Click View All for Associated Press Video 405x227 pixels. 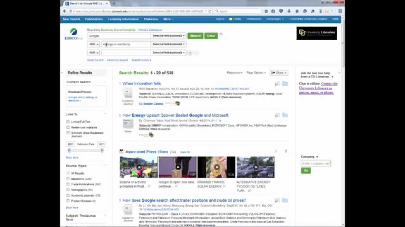(x=185, y=152)
